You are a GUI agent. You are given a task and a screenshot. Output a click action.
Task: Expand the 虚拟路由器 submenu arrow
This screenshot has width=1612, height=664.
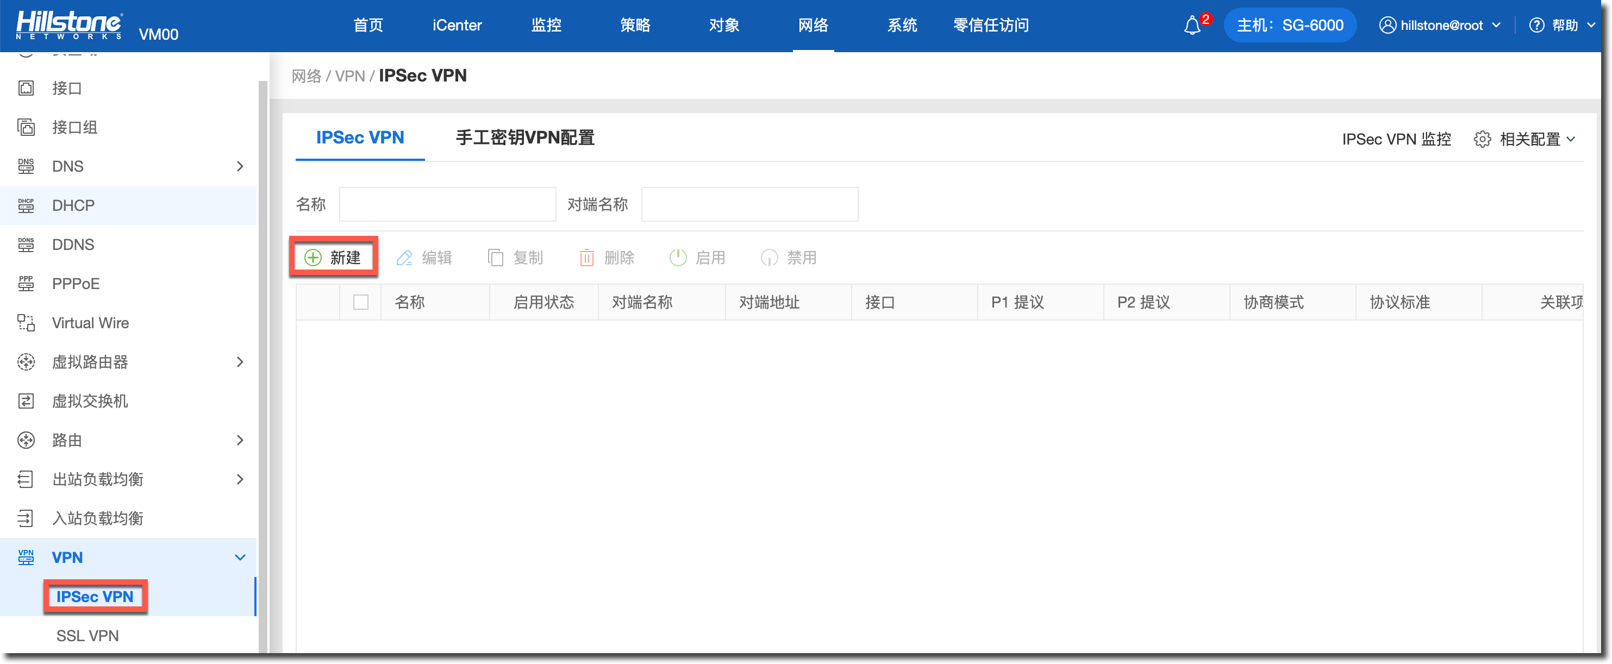(x=240, y=362)
